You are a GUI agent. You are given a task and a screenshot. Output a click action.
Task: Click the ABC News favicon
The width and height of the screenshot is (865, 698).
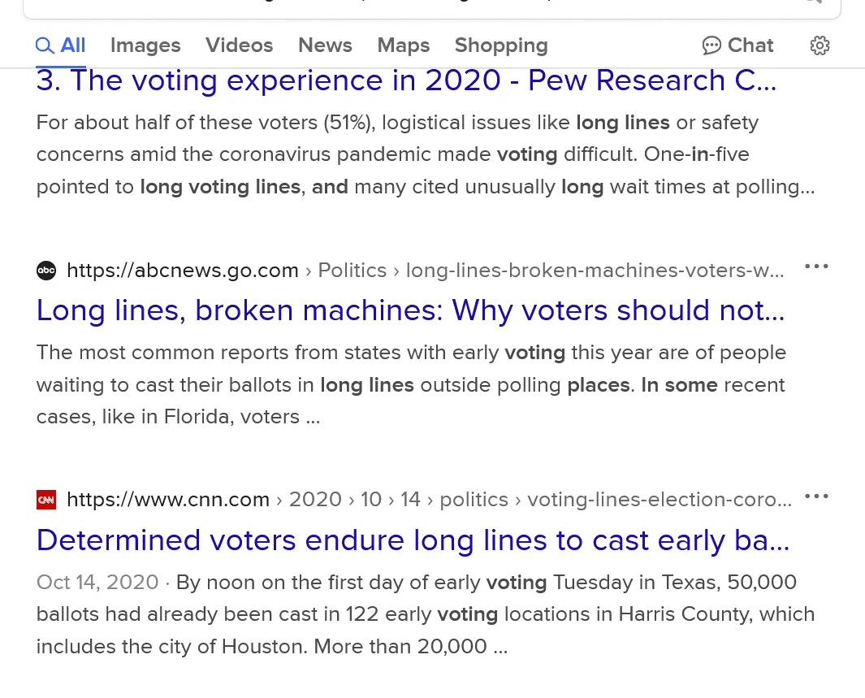(x=46, y=271)
